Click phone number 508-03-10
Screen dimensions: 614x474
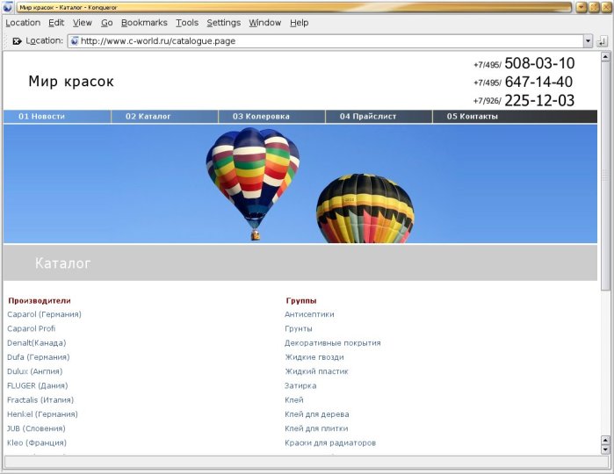(x=539, y=63)
